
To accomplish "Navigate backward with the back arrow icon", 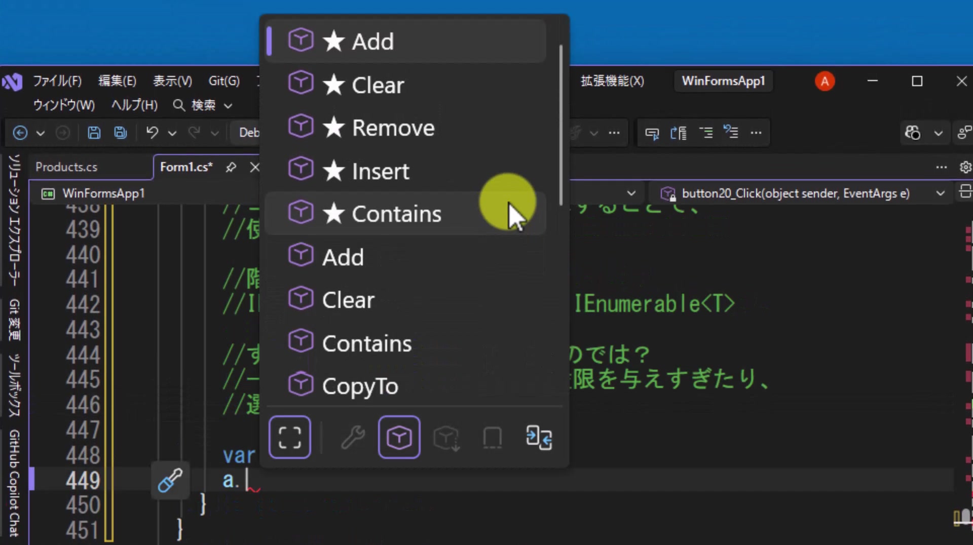I will coord(20,133).
